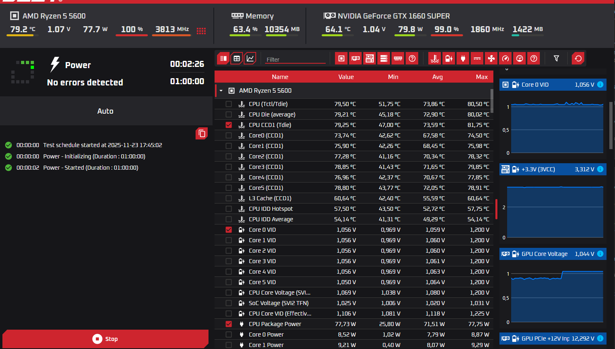Check the Core 5 VID box

[229, 282]
